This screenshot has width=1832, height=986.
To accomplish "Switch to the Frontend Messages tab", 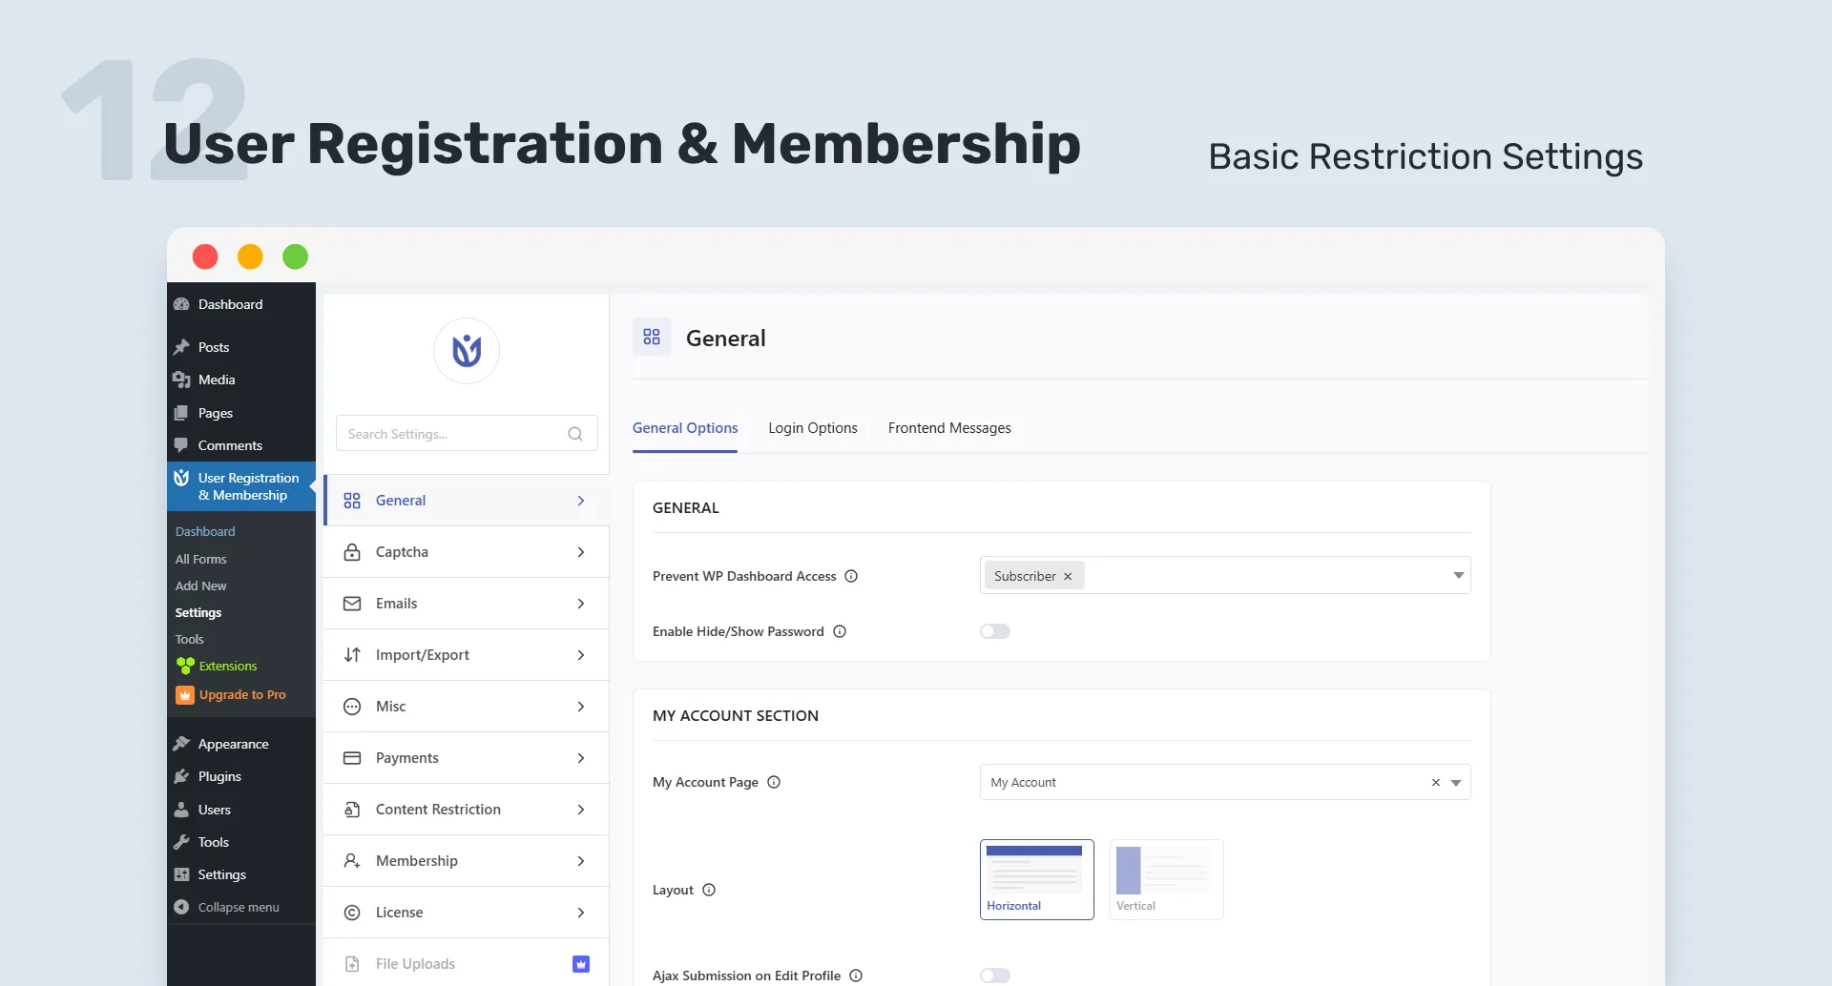I will coord(949,428).
